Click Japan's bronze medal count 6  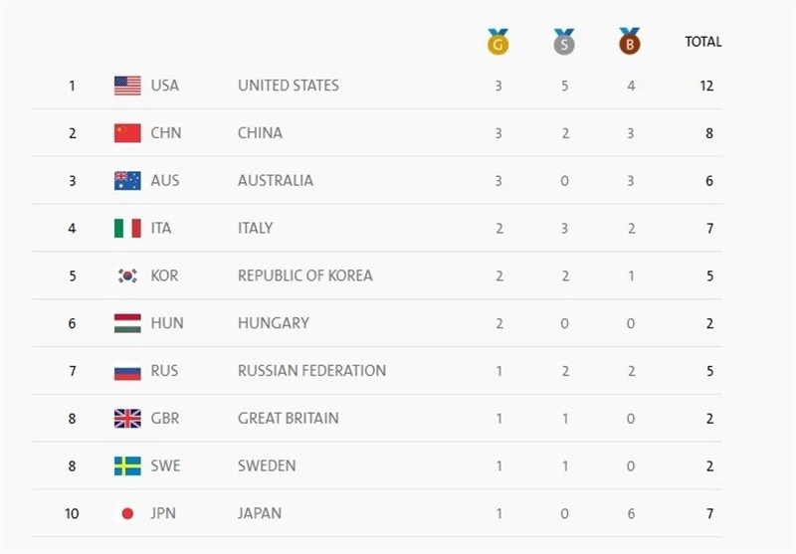pos(630,514)
